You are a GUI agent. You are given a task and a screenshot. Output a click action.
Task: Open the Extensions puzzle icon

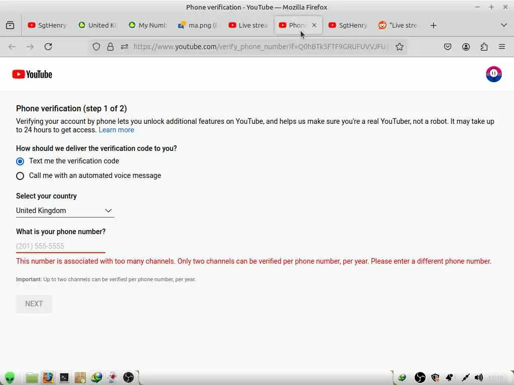point(484,47)
